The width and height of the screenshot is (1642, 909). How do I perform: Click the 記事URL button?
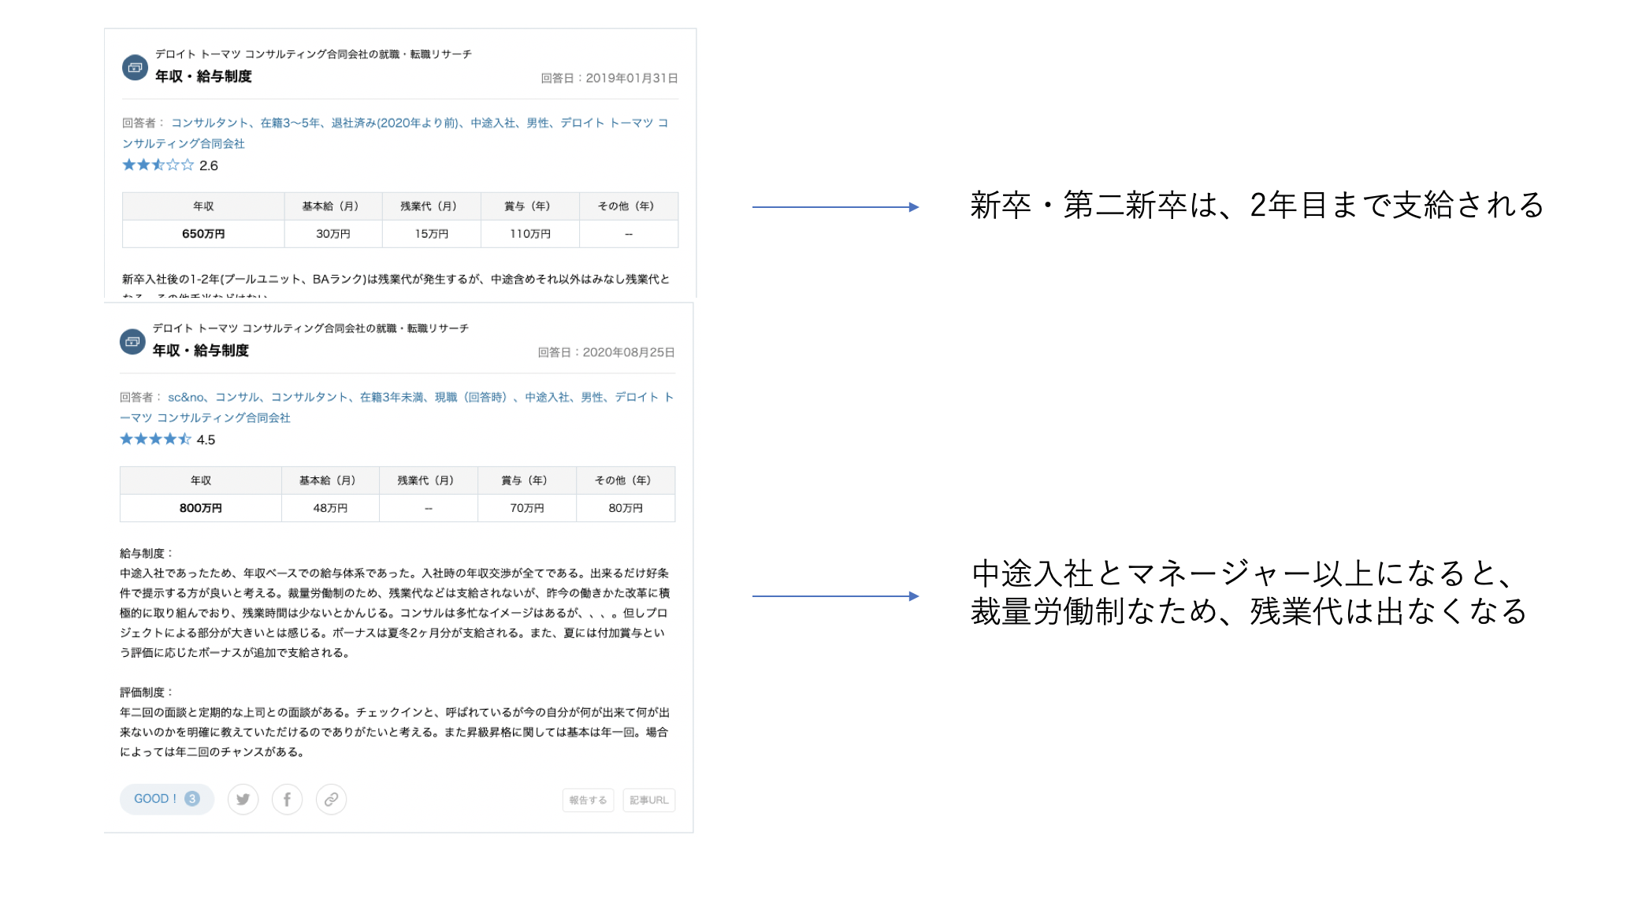(648, 800)
